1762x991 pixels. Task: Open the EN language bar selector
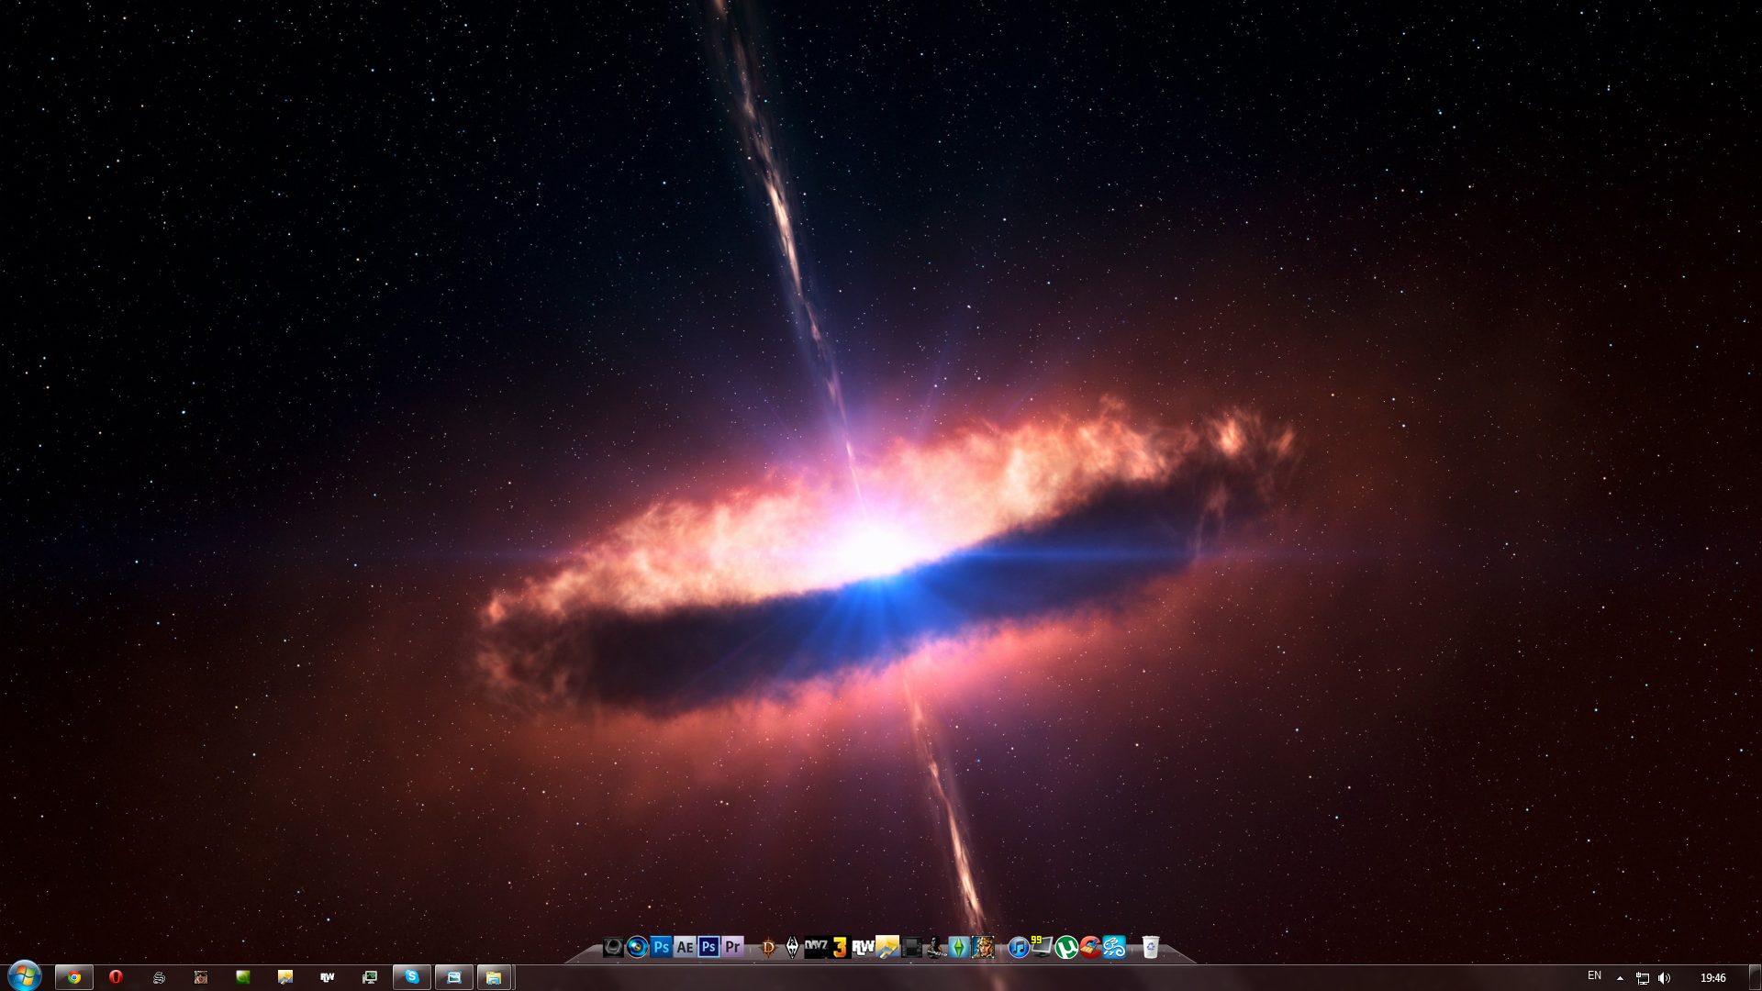pyautogui.click(x=1594, y=975)
